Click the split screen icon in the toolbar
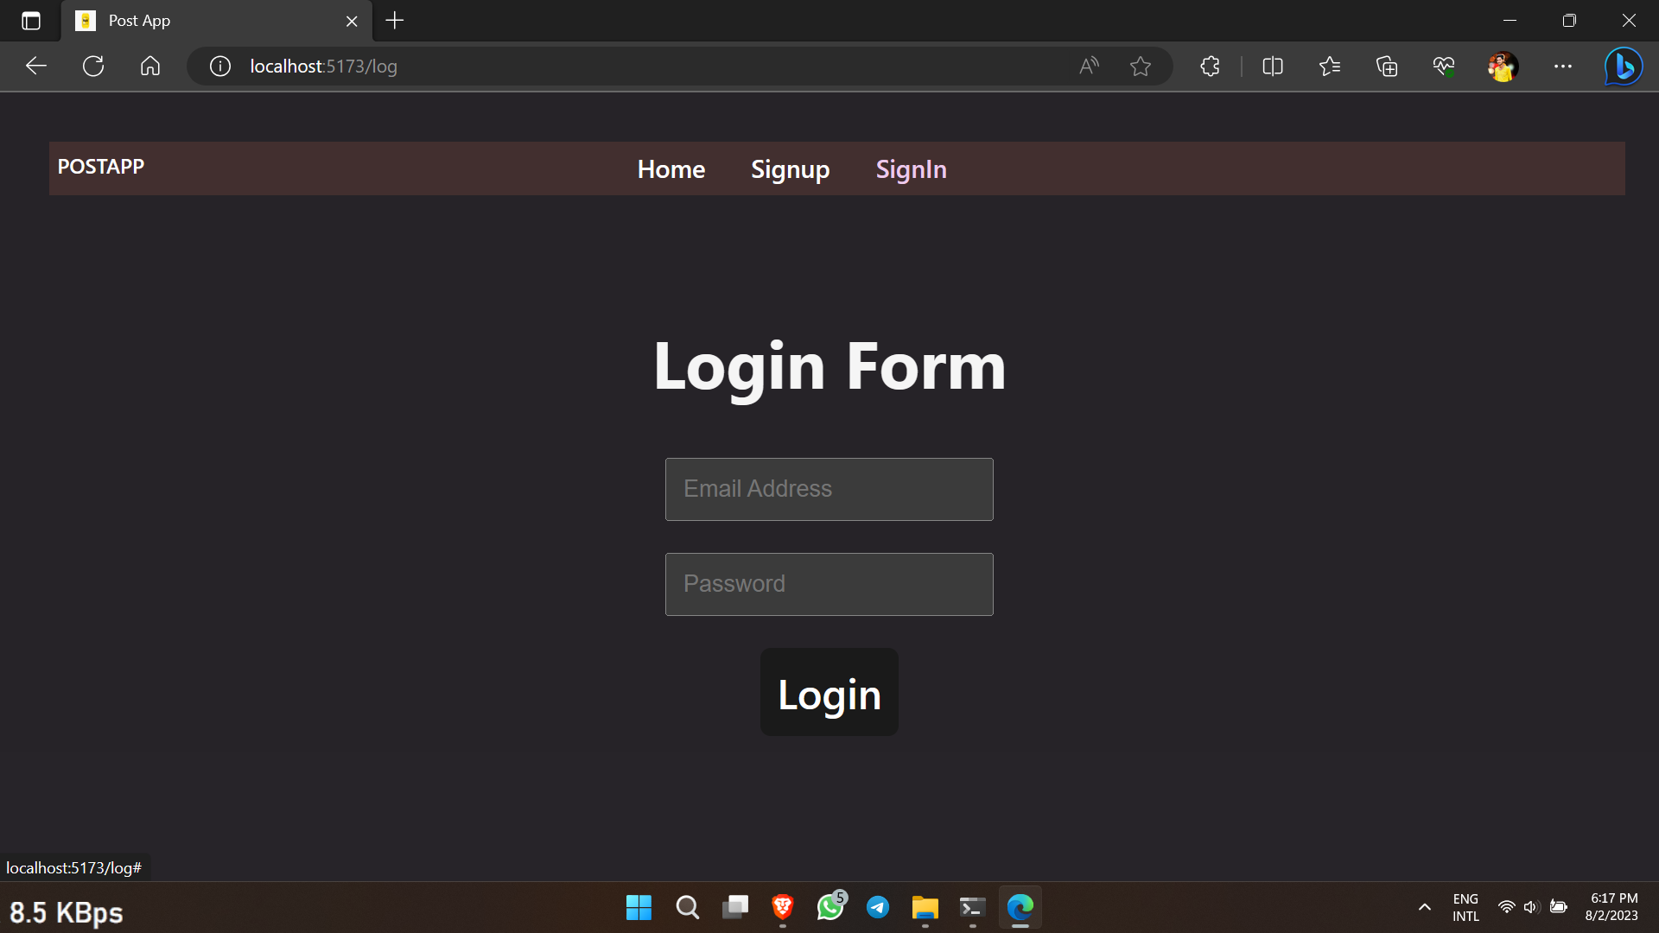The image size is (1659, 933). (x=1272, y=66)
